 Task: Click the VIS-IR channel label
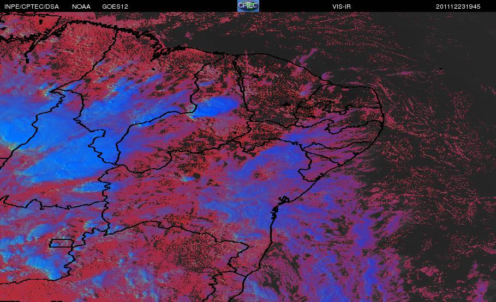pyautogui.click(x=342, y=7)
